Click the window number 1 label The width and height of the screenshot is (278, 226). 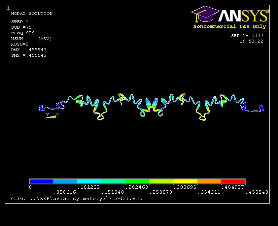(x=8, y=8)
